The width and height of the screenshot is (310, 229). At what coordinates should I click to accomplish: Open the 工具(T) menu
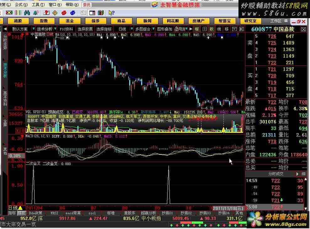(x=38, y=4)
